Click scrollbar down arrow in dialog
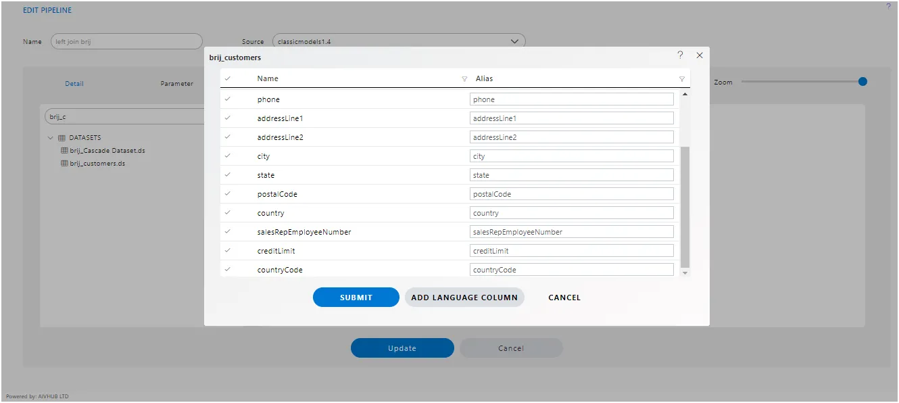Screen dimensions: 899x403 685,272
